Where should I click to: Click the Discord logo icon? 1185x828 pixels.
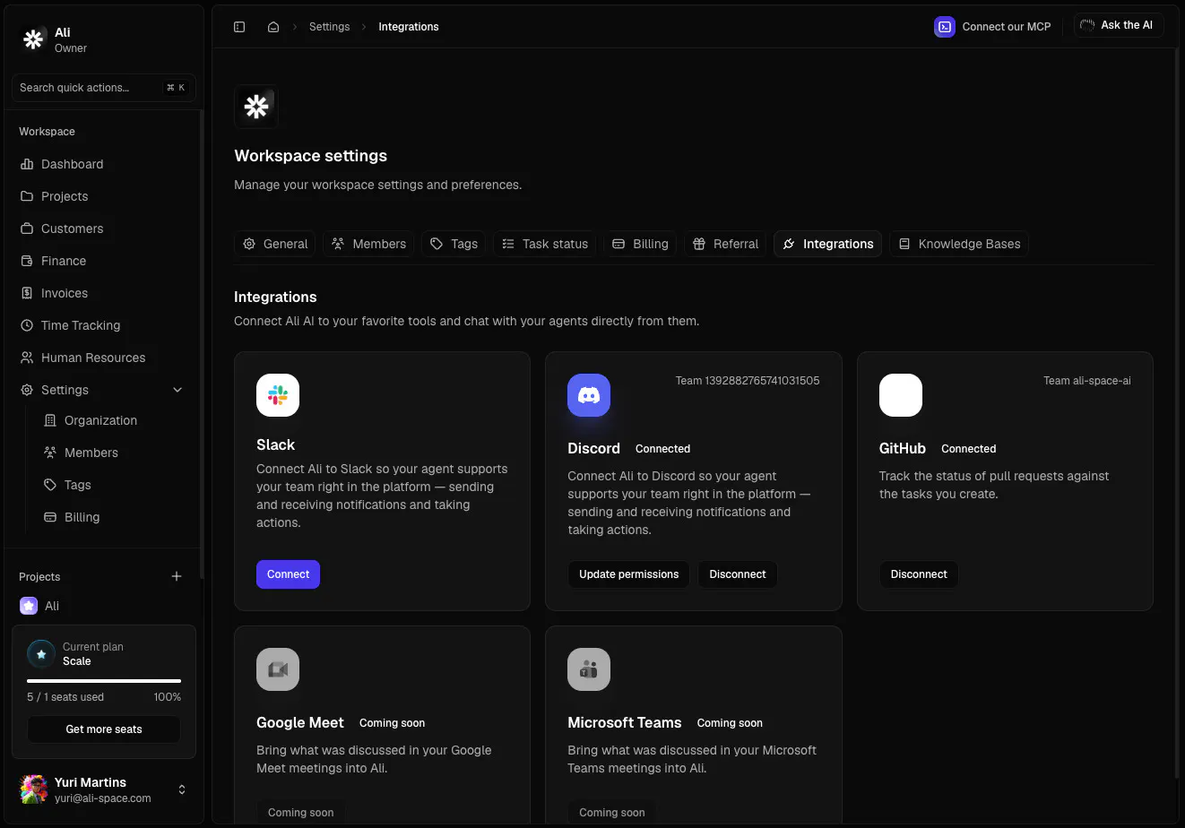[x=589, y=395]
